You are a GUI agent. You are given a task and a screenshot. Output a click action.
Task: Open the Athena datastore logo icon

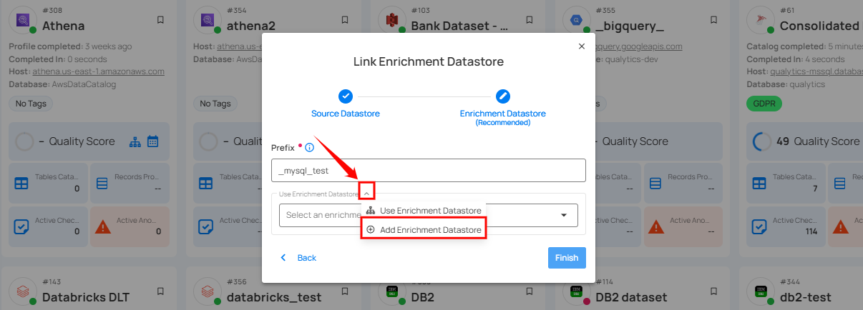[x=23, y=19]
